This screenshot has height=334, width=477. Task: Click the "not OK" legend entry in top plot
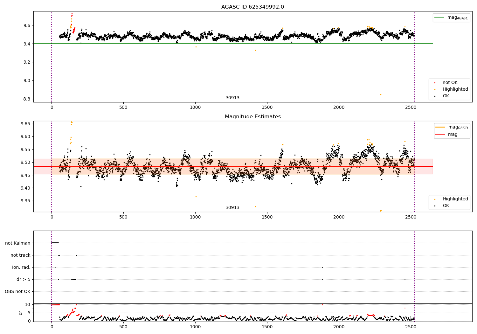pyautogui.click(x=450, y=83)
